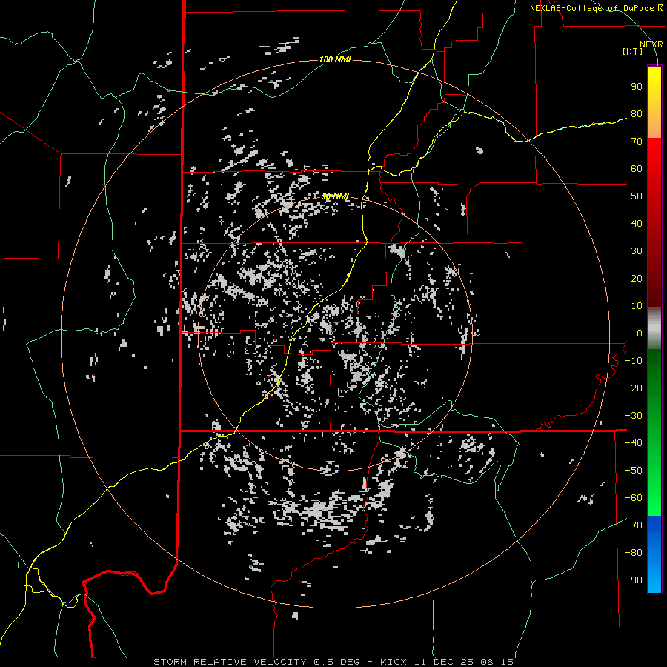Click the KICX station identifier in the caption
The image size is (667, 667).
click(394, 662)
